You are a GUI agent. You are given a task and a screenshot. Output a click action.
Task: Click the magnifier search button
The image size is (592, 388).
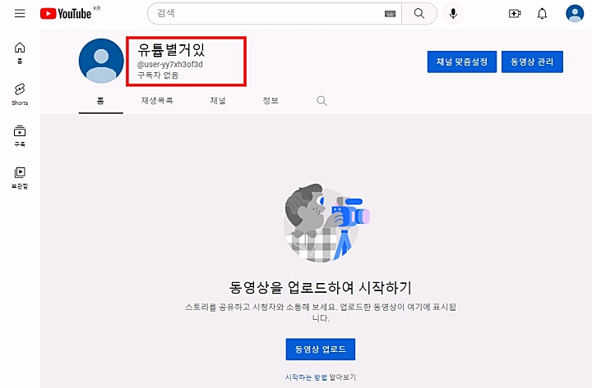click(419, 14)
